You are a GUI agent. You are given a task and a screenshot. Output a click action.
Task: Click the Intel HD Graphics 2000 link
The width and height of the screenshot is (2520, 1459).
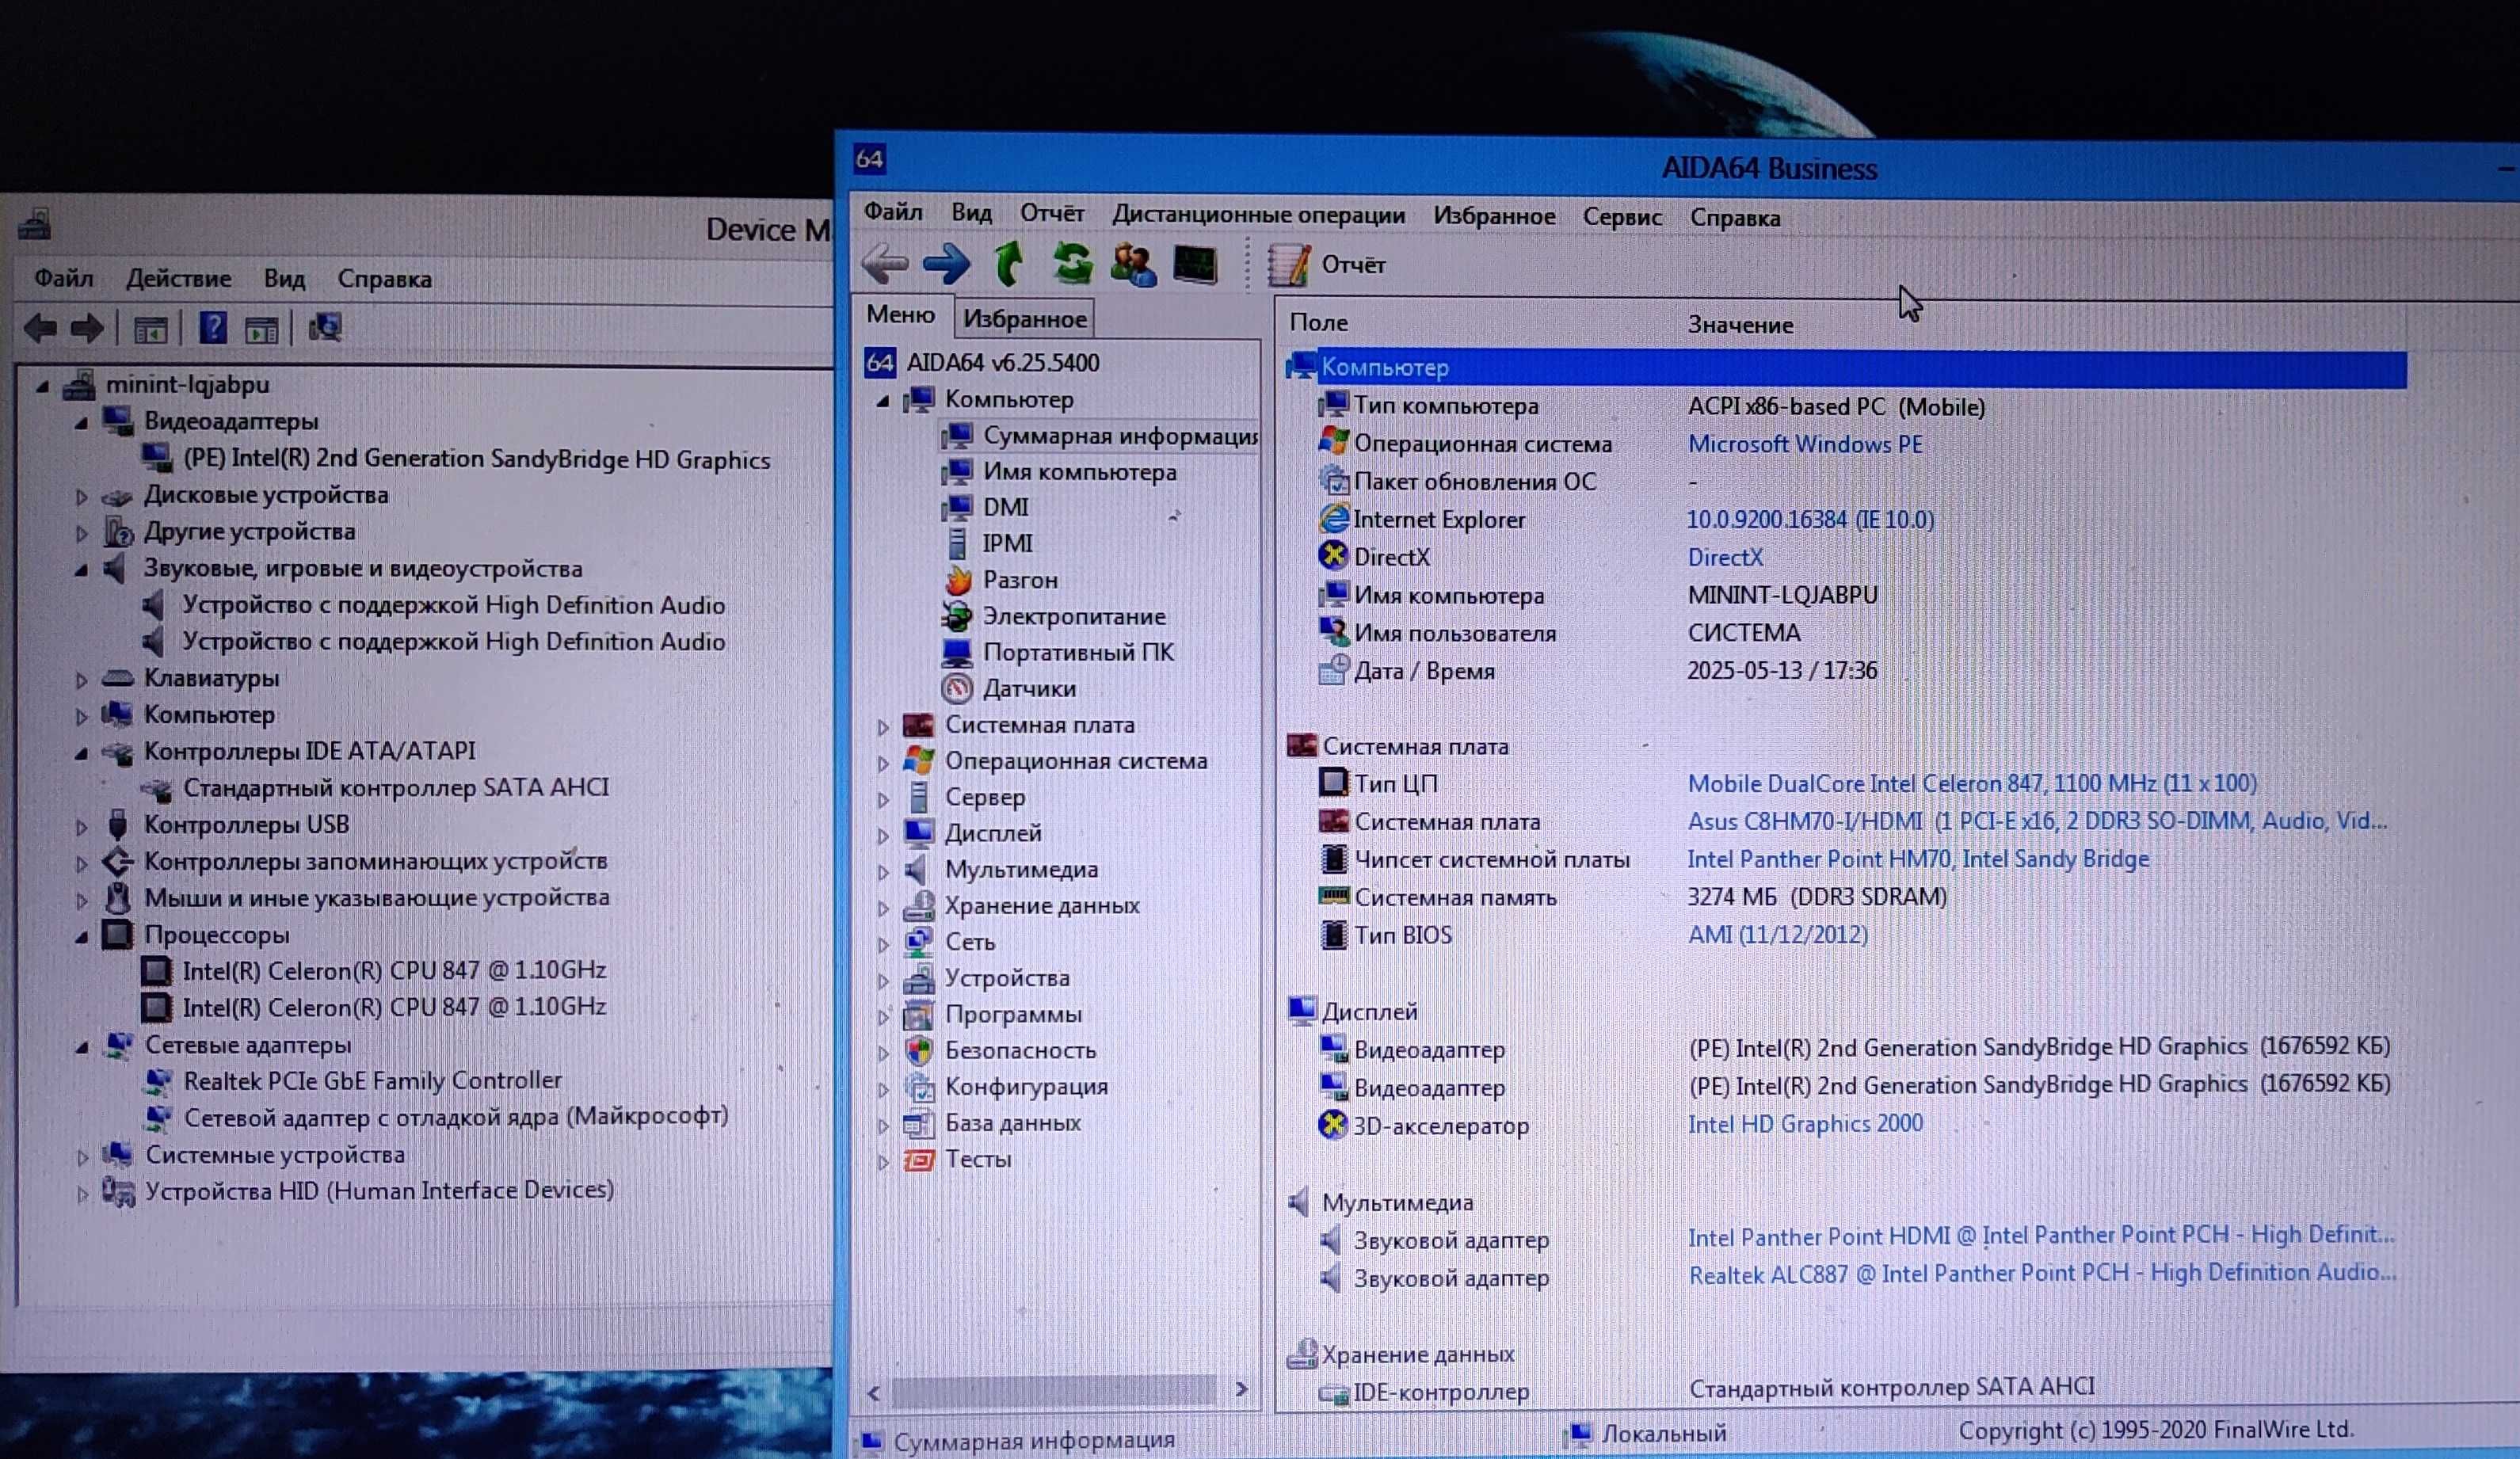coord(1805,1124)
